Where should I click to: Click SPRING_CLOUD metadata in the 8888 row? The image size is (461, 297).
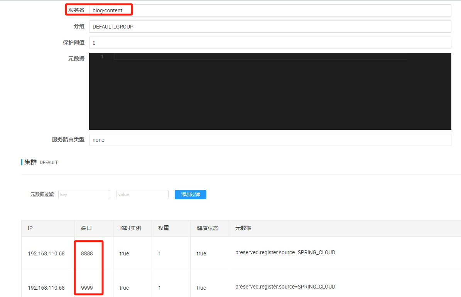click(x=285, y=252)
